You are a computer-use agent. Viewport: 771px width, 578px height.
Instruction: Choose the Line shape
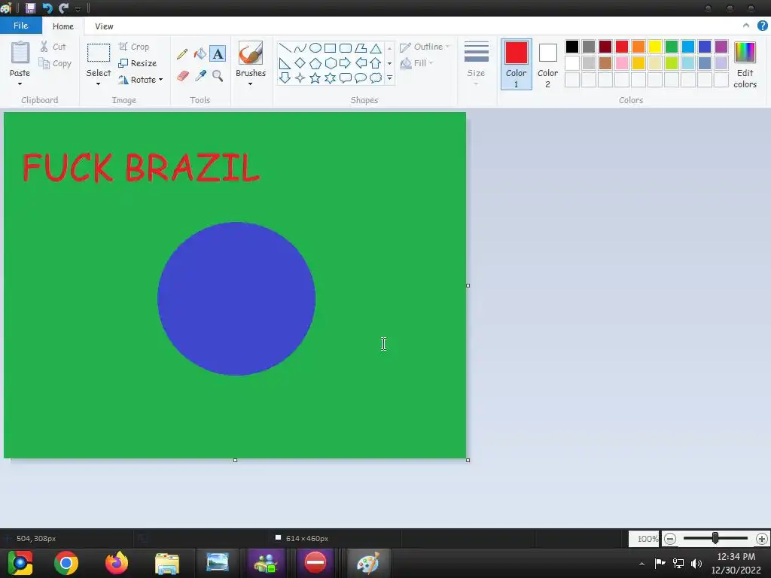285,48
